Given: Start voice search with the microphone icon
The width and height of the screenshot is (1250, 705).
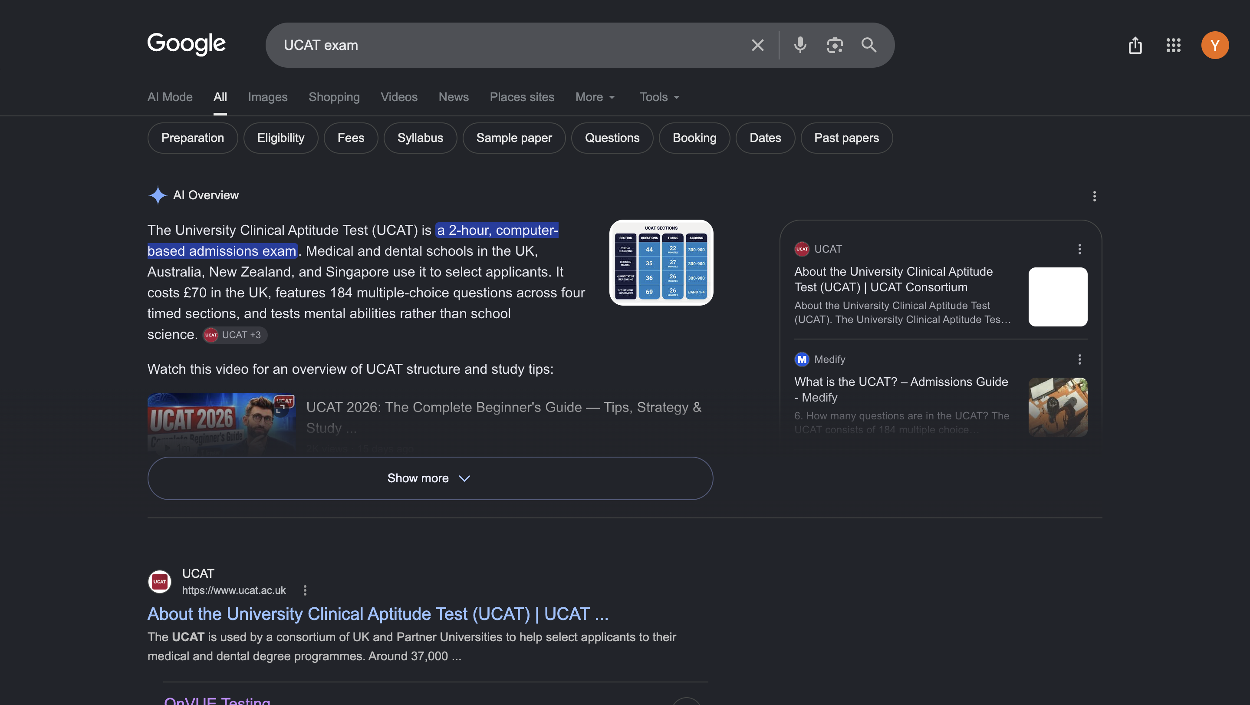Looking at the screenshot, I should tap(800, 45).
